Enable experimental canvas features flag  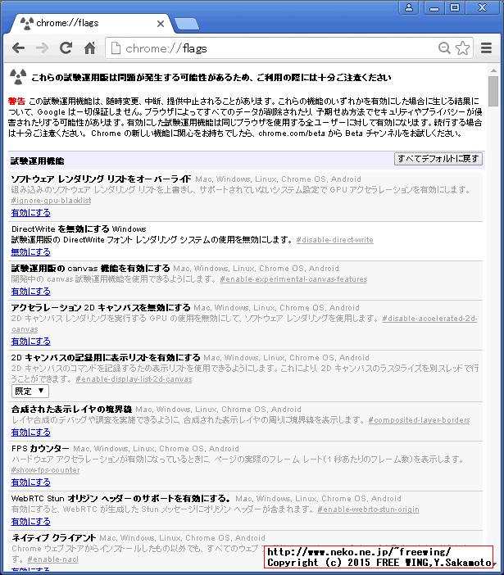coord(31,291)
